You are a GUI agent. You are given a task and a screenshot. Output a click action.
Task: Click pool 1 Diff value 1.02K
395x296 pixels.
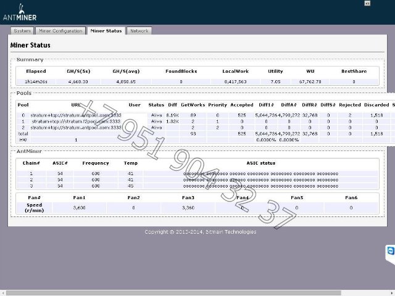pyautogui.click(x=172, y=121)
